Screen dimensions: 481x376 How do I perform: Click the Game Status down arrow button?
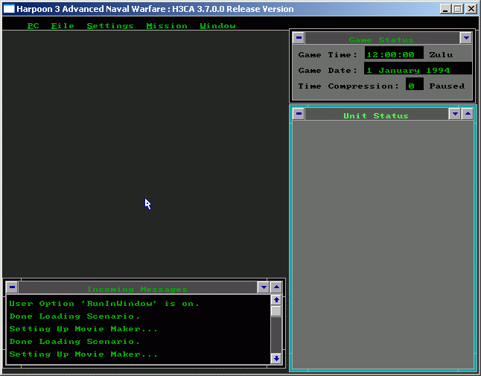point(466,38)
